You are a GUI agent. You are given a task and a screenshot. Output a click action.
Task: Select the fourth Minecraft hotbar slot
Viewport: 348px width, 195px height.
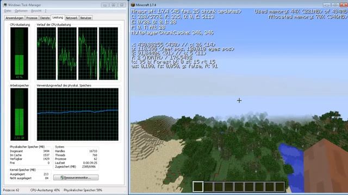coord(229,187)
